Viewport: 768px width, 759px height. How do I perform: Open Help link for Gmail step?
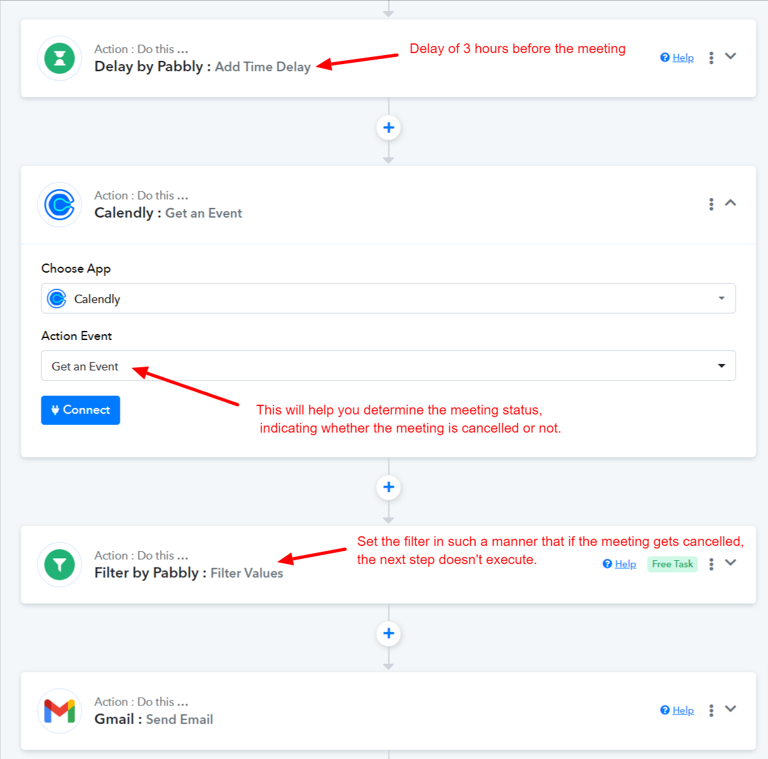(677, 710)
